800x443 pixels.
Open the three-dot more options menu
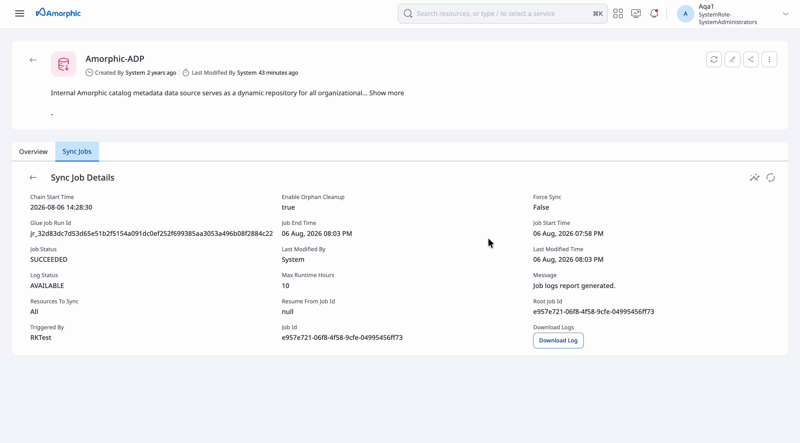click(x=769, y=59)
